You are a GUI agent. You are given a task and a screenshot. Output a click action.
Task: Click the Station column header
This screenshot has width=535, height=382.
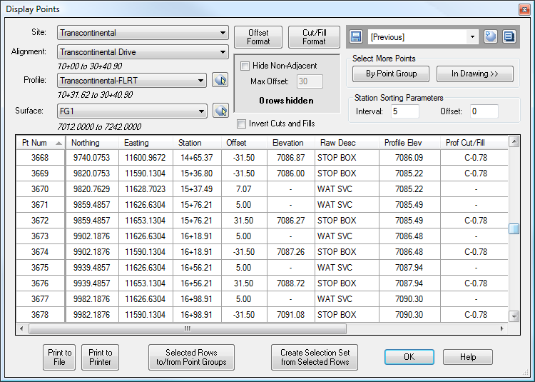click(x=197, y=143)
